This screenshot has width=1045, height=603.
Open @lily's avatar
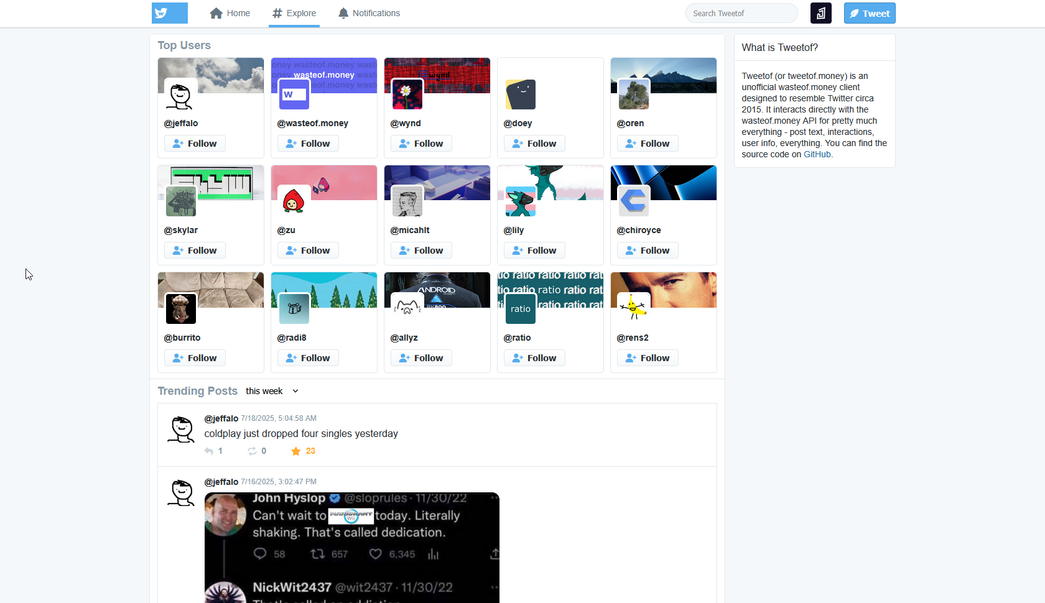pos(521,201)
